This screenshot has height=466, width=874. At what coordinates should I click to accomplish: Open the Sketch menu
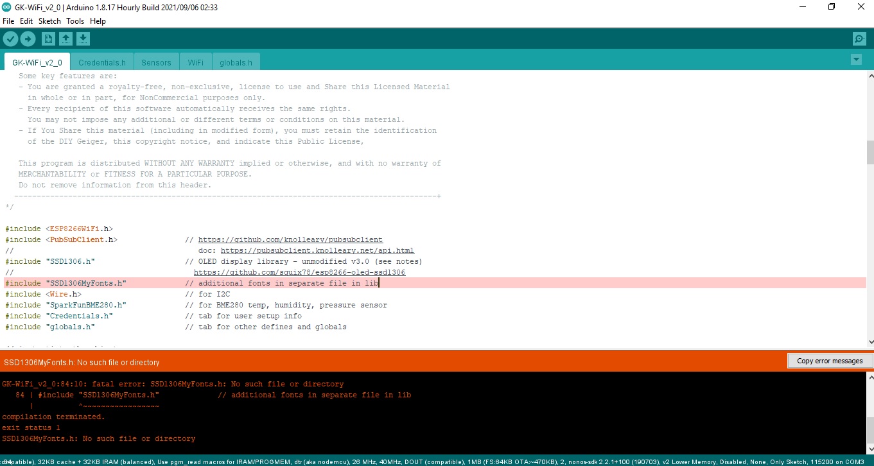point(49,21)
